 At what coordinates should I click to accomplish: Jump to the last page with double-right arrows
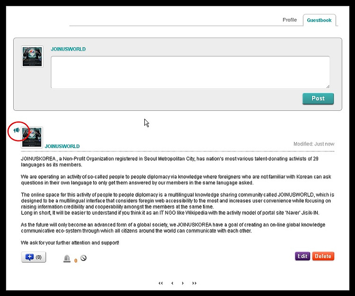[x=194, y=283]
